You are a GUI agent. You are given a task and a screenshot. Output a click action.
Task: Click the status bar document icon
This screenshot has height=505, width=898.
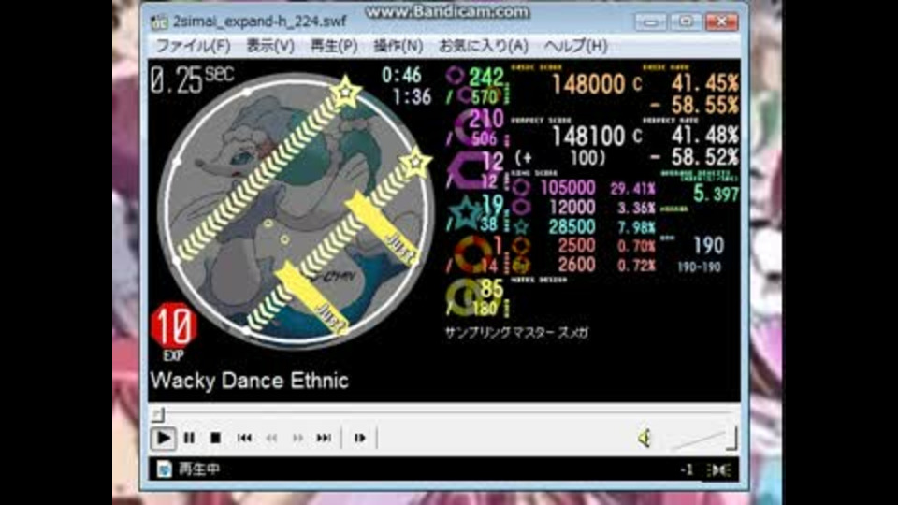click(164, 469)
